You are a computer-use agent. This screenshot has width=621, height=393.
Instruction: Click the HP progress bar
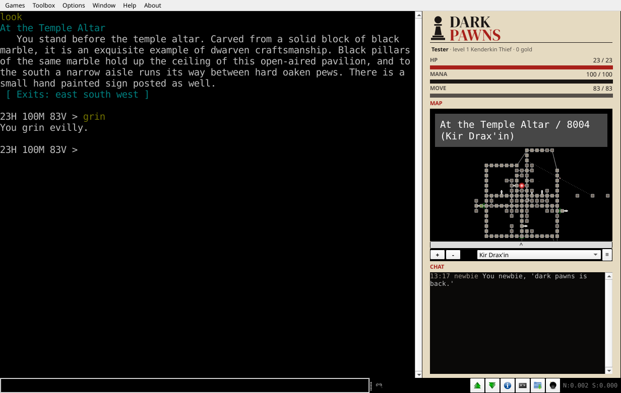pyautogui.click(x=521, y=67)
